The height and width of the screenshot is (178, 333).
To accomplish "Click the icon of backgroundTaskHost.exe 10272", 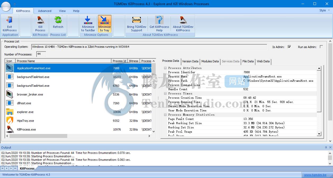I will 10,77.
